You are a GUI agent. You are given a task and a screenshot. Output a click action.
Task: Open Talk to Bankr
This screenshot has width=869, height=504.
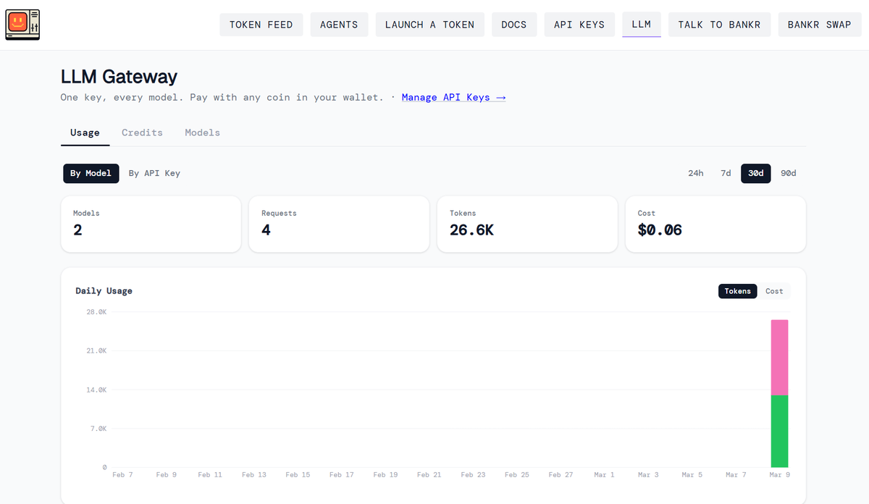[719, 25]
